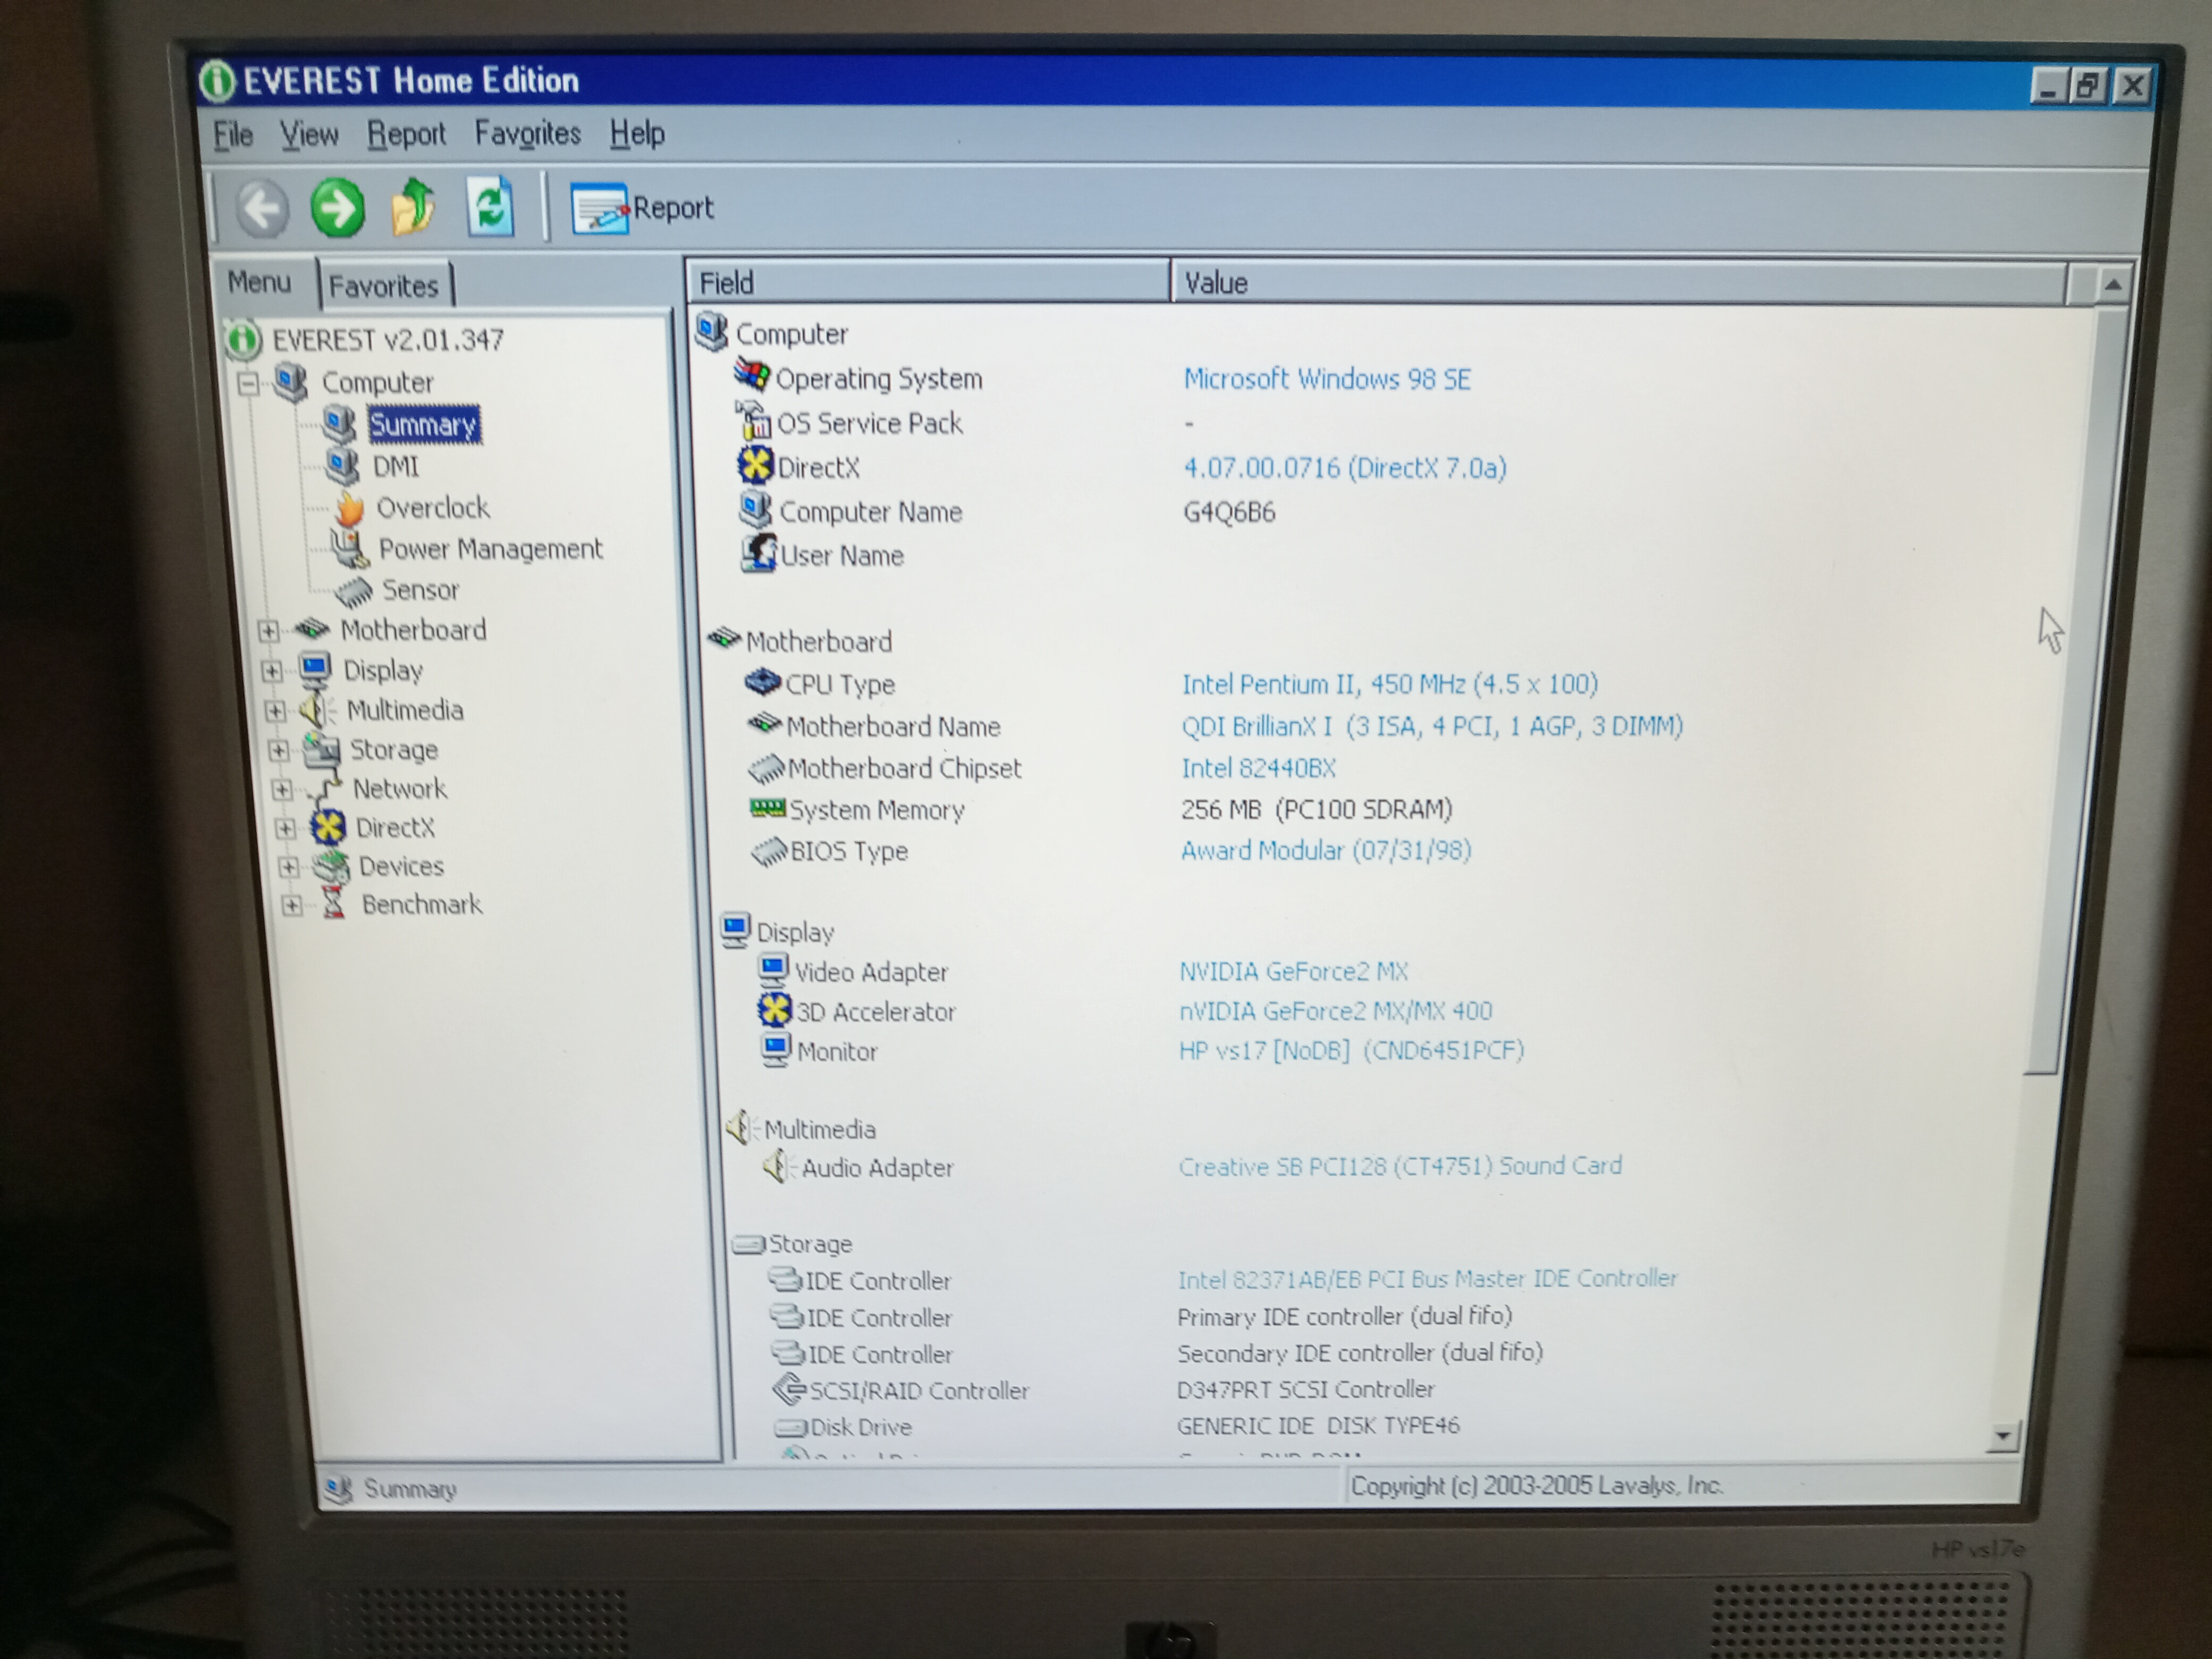Open Power Management tree entry
This screenshot has height=1659, width=2212.
(x=489, y=549)
